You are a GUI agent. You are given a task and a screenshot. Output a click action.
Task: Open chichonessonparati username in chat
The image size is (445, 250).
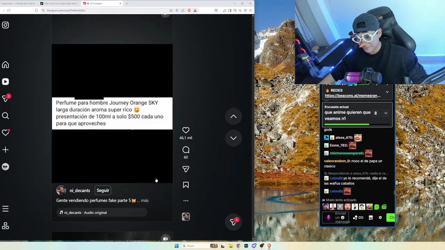(347, 153)
